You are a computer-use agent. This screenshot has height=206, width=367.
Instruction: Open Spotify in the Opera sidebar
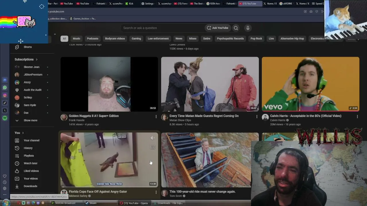(x=5, y=118)
